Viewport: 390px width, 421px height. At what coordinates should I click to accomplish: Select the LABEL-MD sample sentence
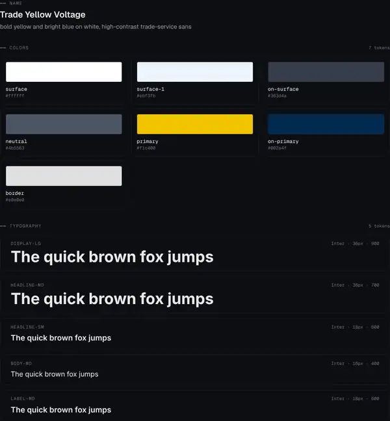click(61, 410)
